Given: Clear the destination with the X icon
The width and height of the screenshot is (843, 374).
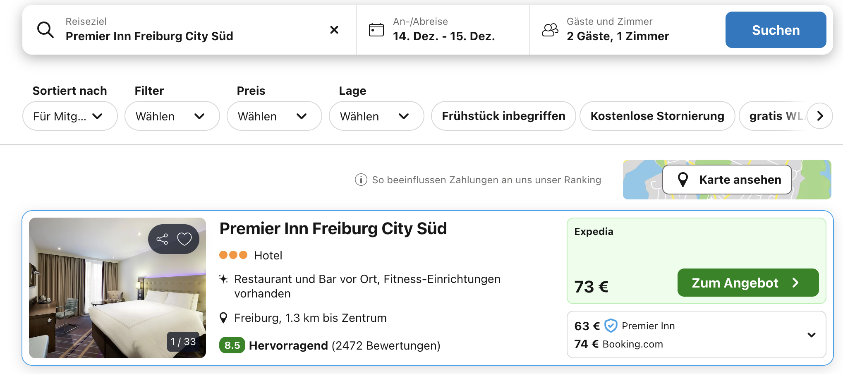Looking at the screenshot, I should 334,30.
